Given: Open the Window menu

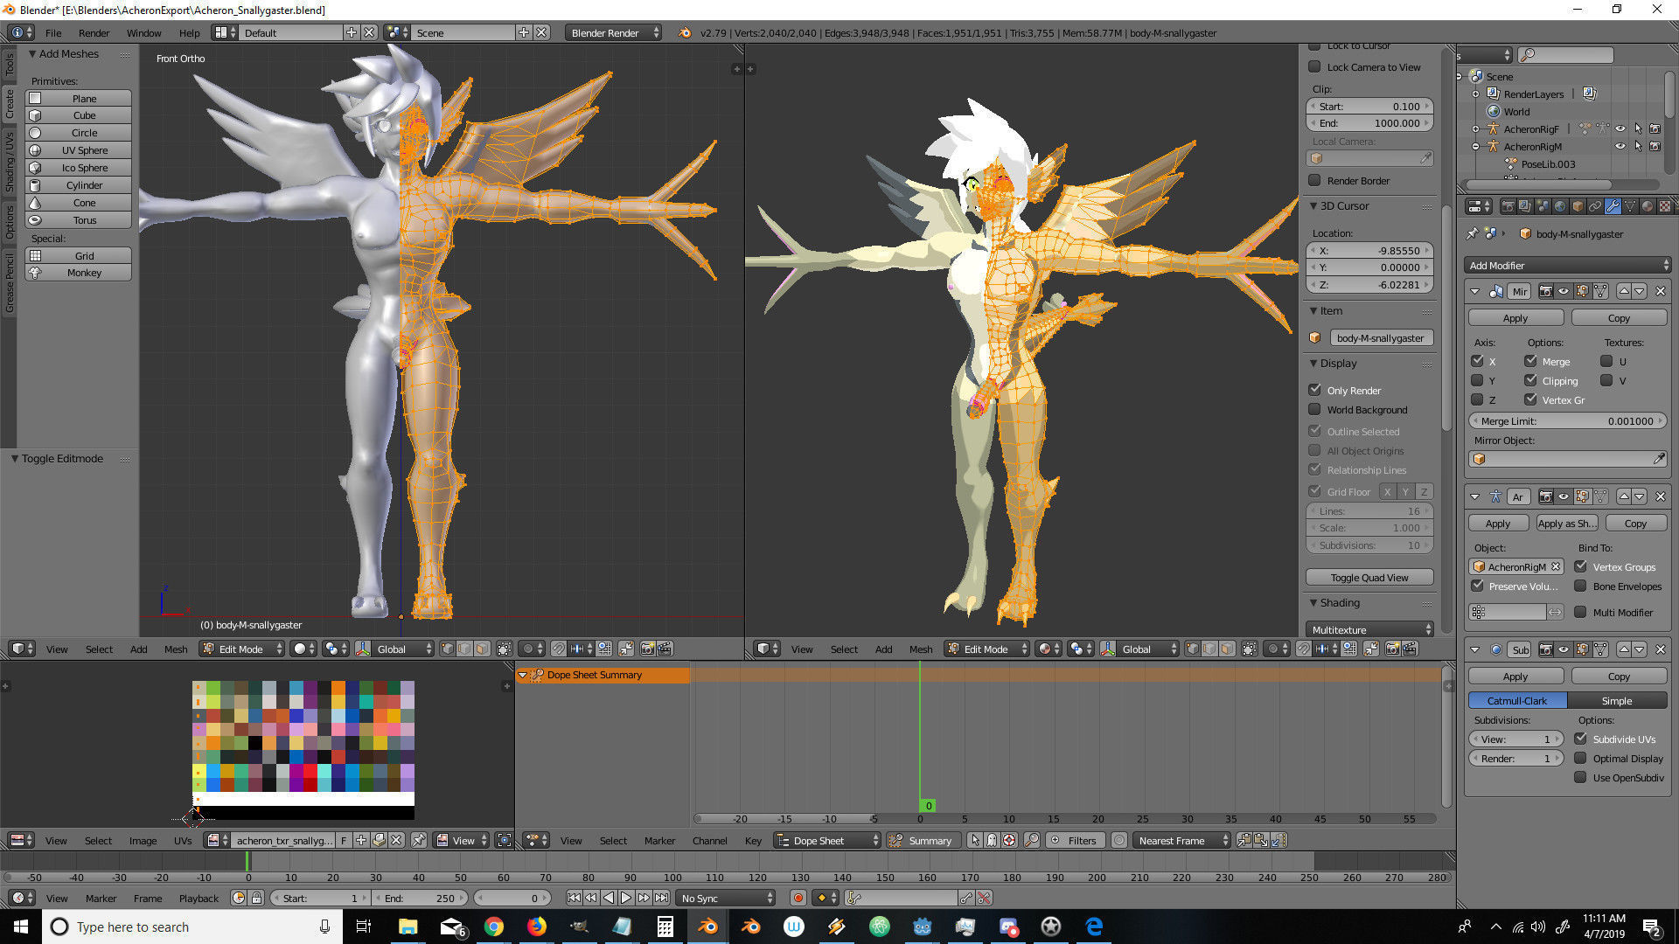Looking at the screenshot, I should pos(143,32).
